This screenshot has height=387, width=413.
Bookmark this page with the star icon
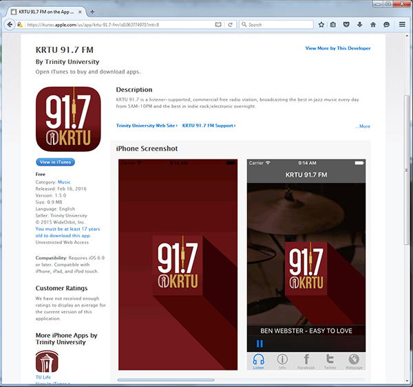(321, 25)
